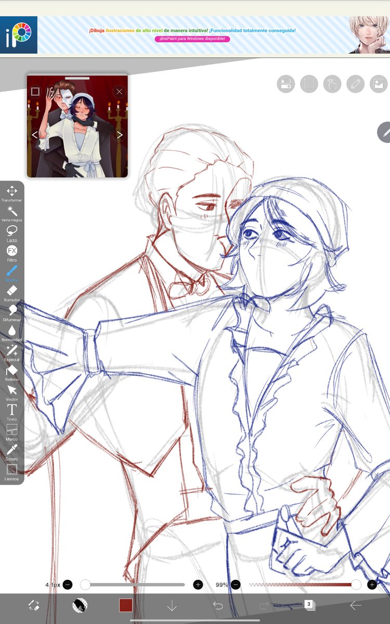
Task: Activate the Vector tool
Action: click(12, 393)
